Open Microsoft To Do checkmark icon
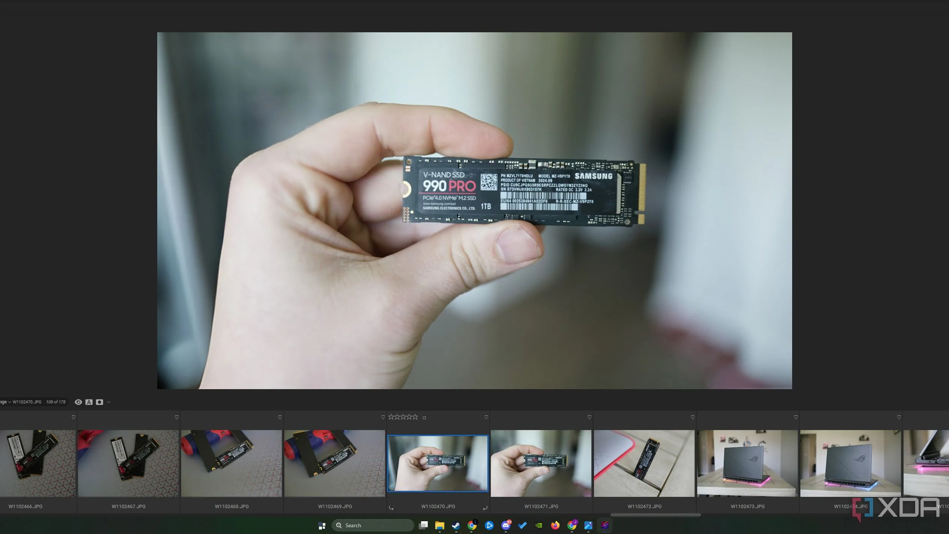949x534 pixels. click(x=522, y=525)
